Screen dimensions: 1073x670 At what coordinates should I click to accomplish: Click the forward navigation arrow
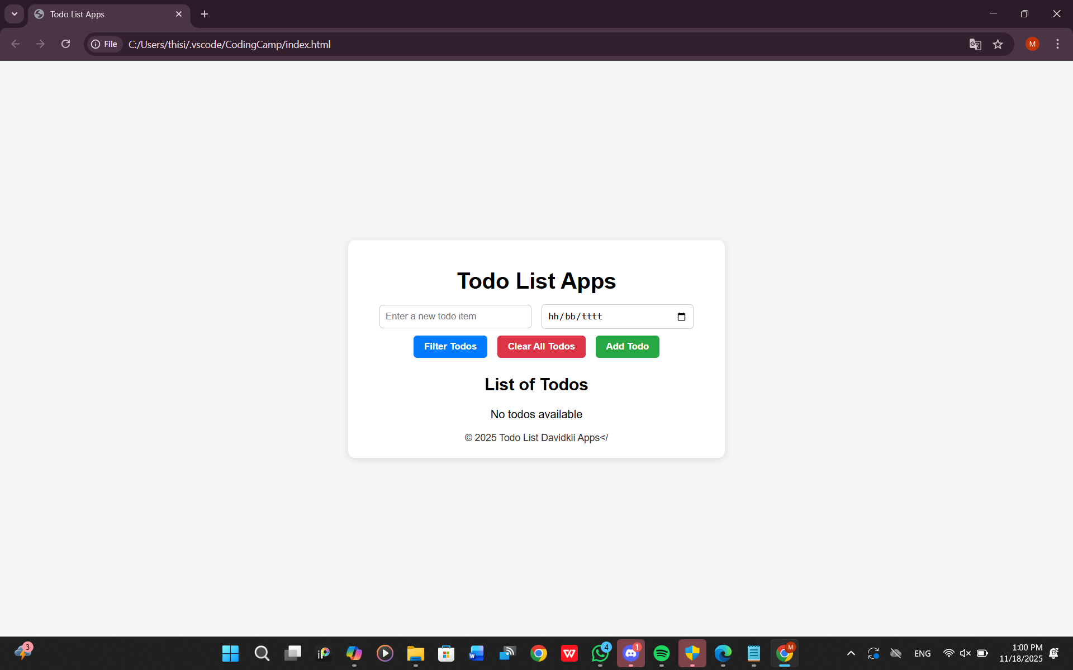(40, 44)
